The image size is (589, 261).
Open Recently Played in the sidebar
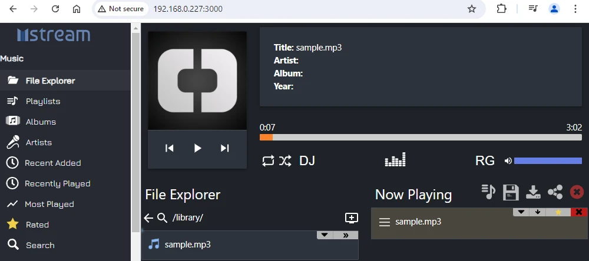[x=57, y=183]
